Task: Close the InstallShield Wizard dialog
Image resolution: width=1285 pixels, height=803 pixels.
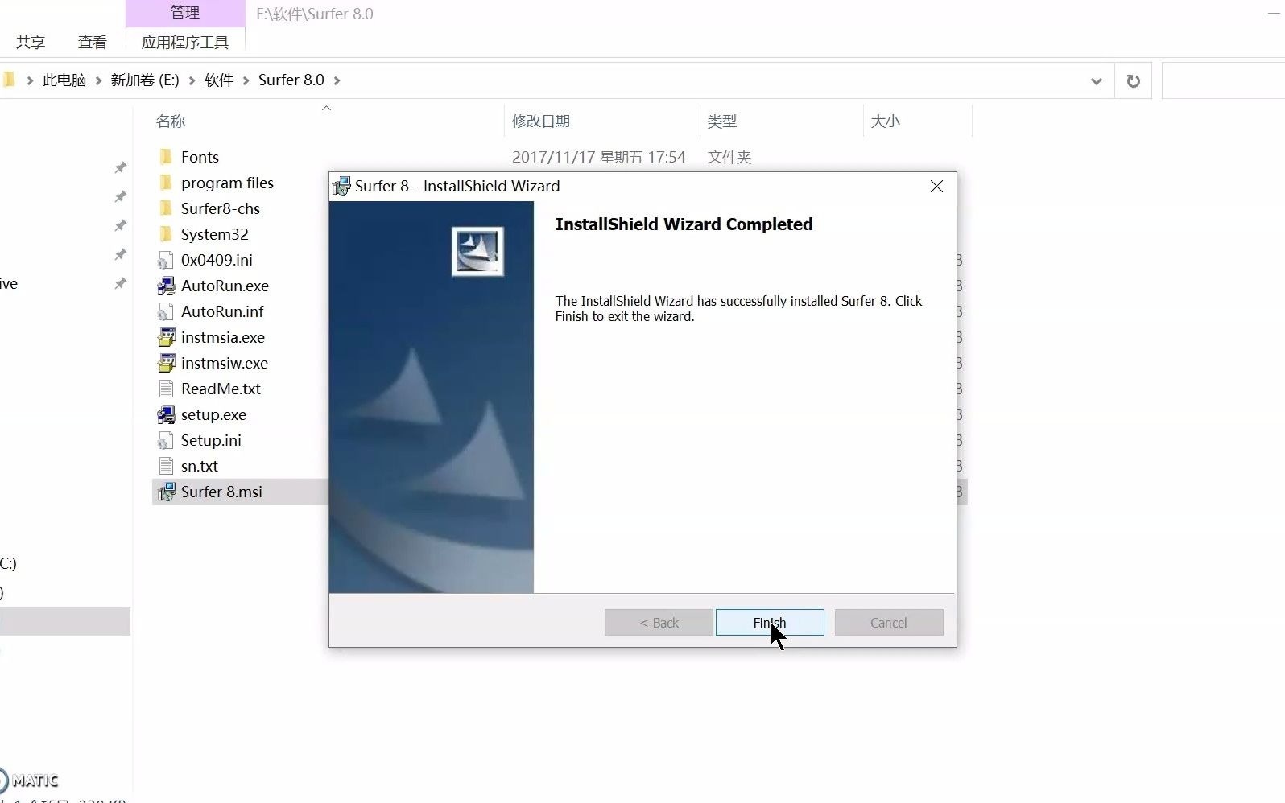Action: (x=936, y=187)
